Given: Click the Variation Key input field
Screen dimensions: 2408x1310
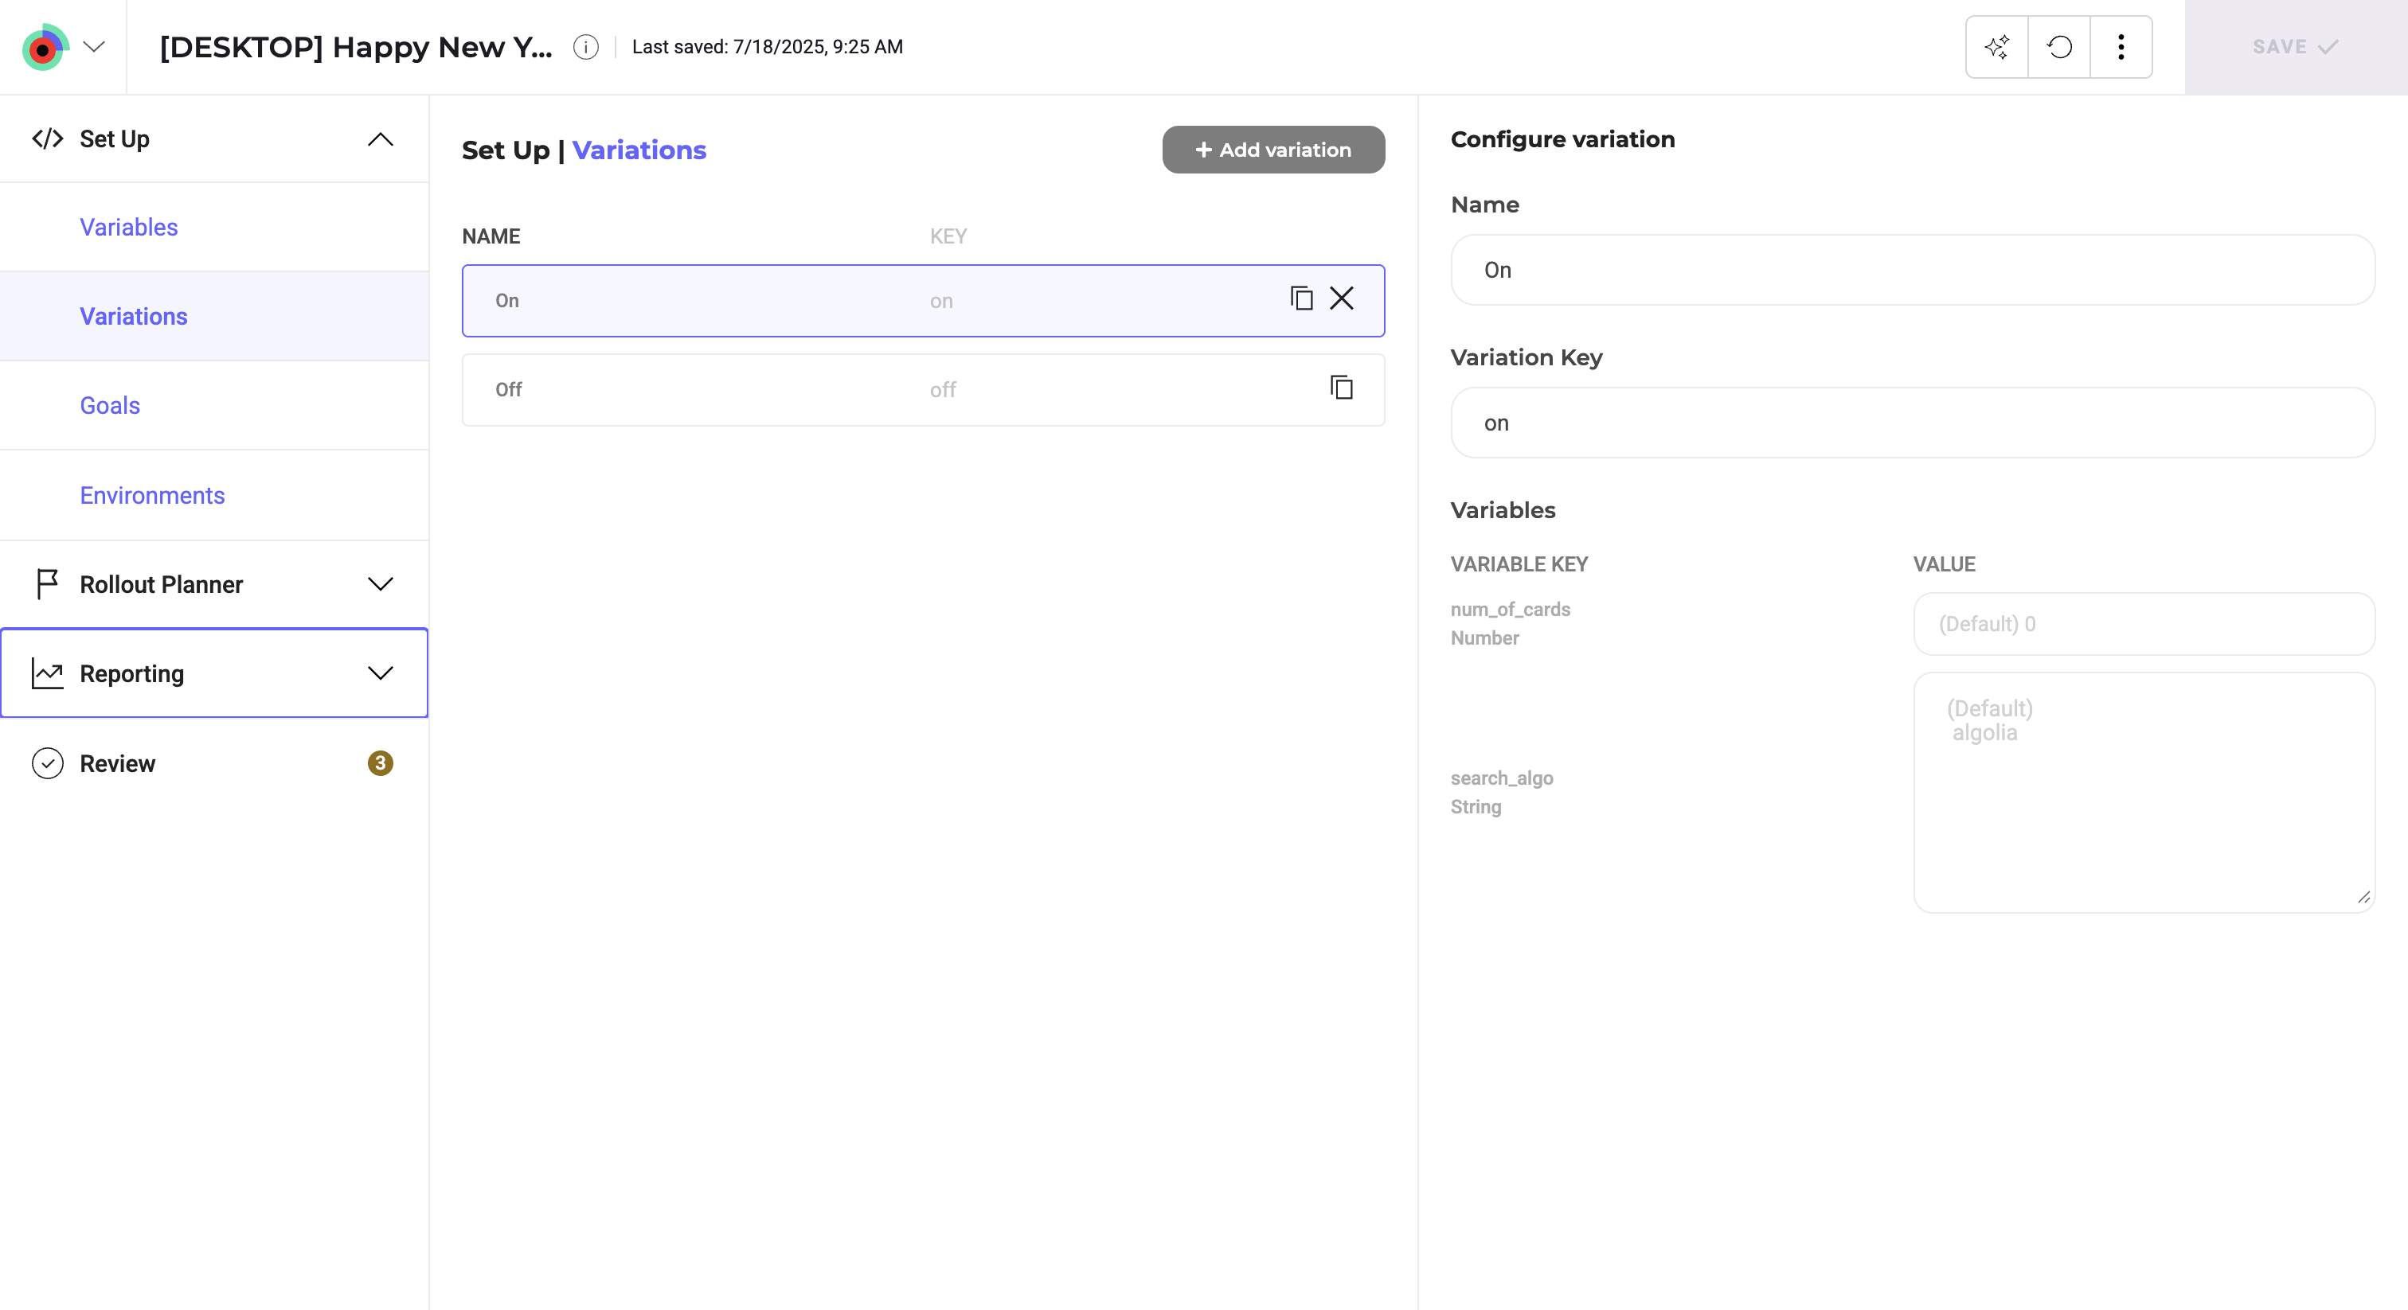Looking at the screenshot, I should (x=1912, y=423).
